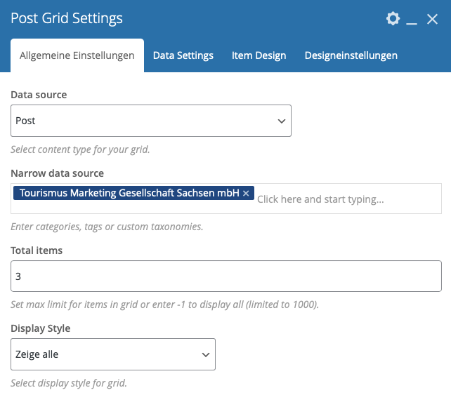This screenshot has width=451, height=402.
Task: Select the Designeinstellungen tab
Action: point(351,55)
